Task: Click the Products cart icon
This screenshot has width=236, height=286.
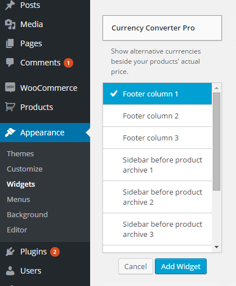Action: [x=10, y=107]
